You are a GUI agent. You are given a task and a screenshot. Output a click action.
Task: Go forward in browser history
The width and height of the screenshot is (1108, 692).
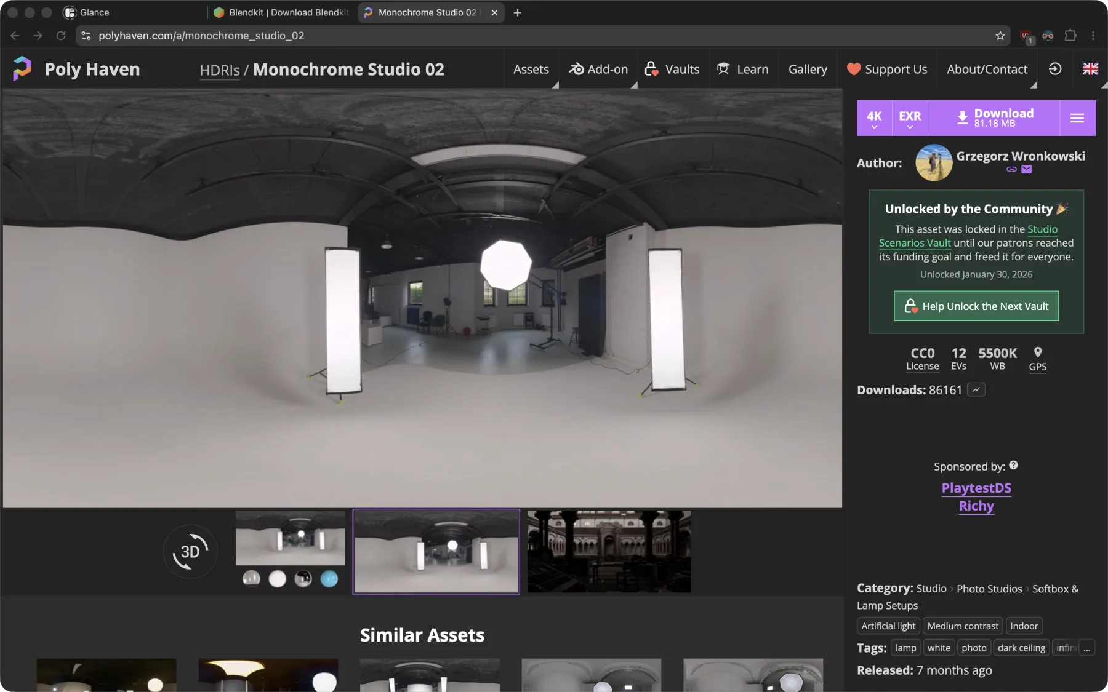[38, 36]
